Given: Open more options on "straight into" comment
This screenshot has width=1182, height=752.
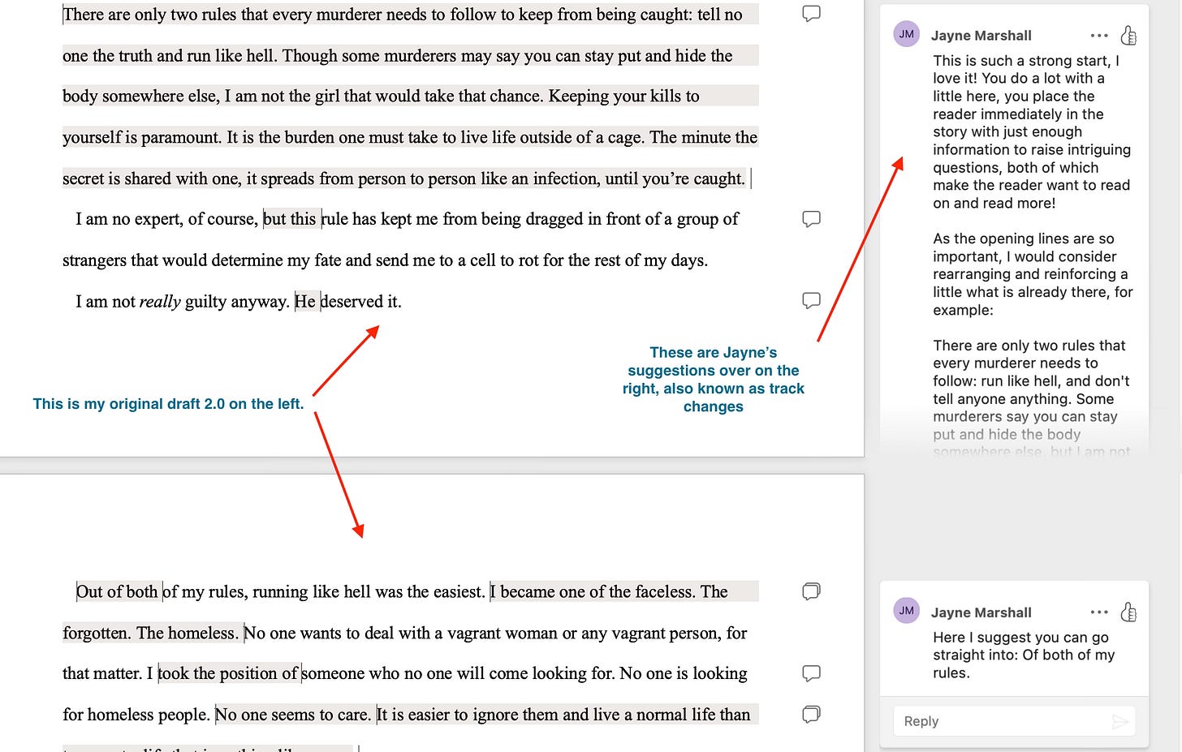Looking at the screenshot, I should pyautogui.click(x=1099, y=612).
